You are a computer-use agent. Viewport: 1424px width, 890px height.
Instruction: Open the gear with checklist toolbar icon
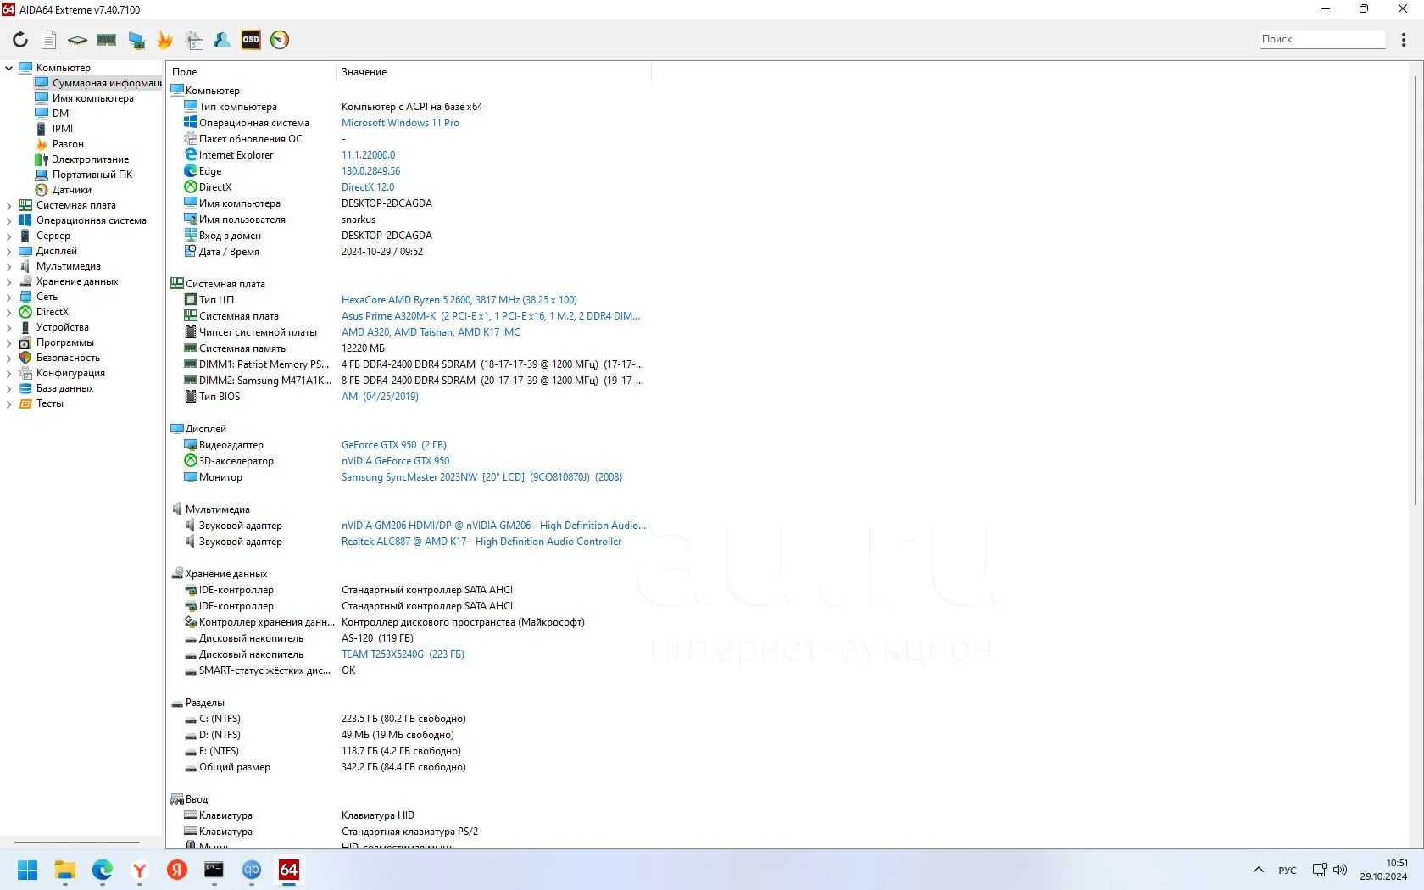tap(194, 40)
